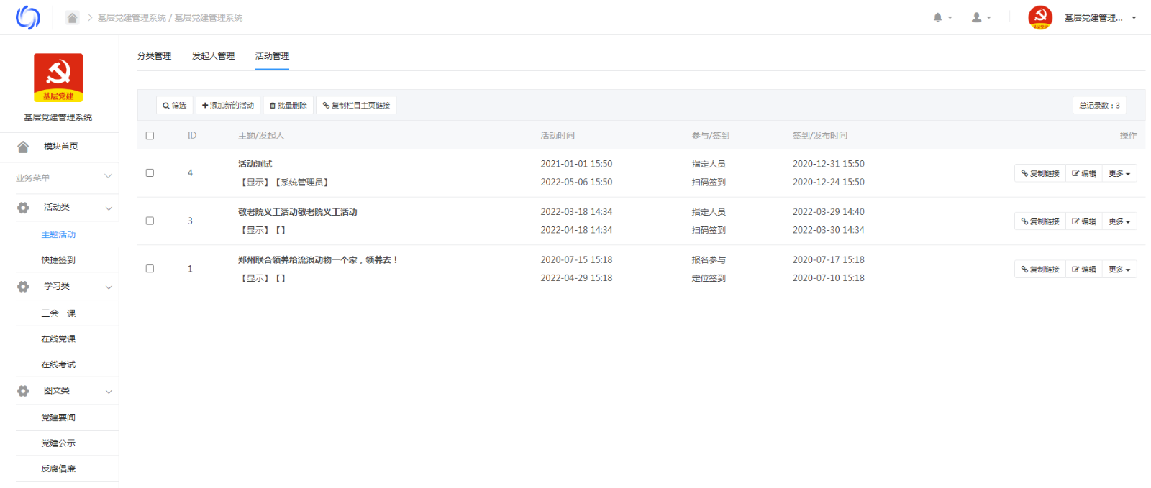Open the user profile icon menu

977,18
